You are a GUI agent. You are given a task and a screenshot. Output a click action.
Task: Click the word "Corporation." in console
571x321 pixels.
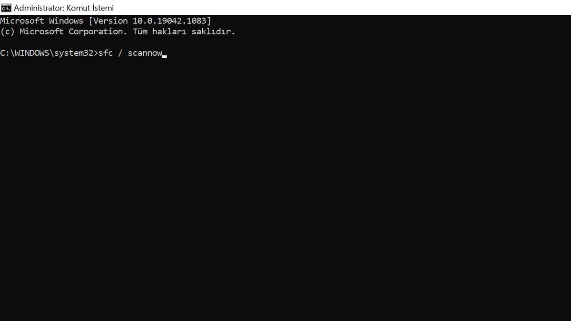pos(98,32)
